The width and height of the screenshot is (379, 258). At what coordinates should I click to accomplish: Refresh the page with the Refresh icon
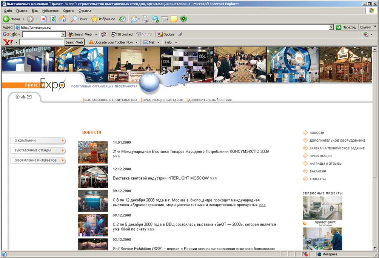pyautogui.click(x=53, y=19)
